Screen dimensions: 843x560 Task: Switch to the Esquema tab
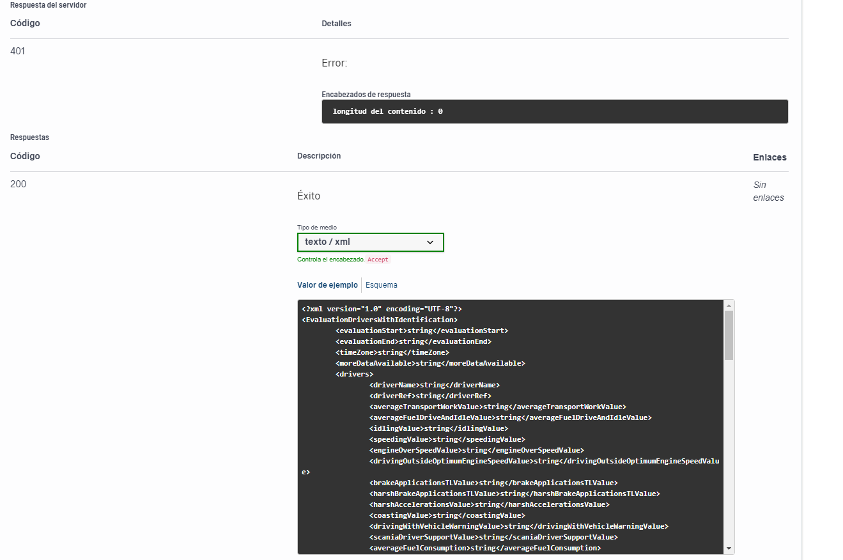(382, 285)
